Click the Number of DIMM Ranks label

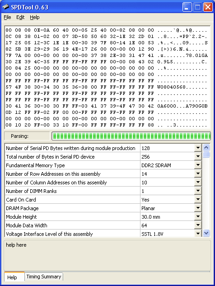click(31, 191)
